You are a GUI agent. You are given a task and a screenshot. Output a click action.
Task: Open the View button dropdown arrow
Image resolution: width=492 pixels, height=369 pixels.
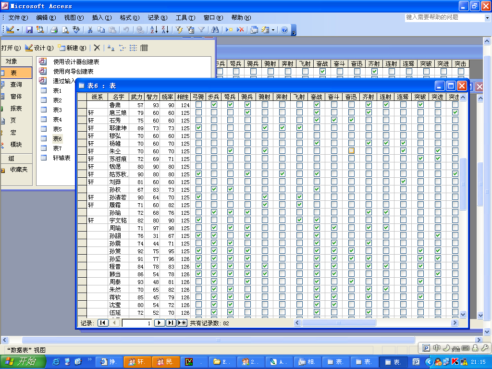pyautogui.click(x=18, y=30)
